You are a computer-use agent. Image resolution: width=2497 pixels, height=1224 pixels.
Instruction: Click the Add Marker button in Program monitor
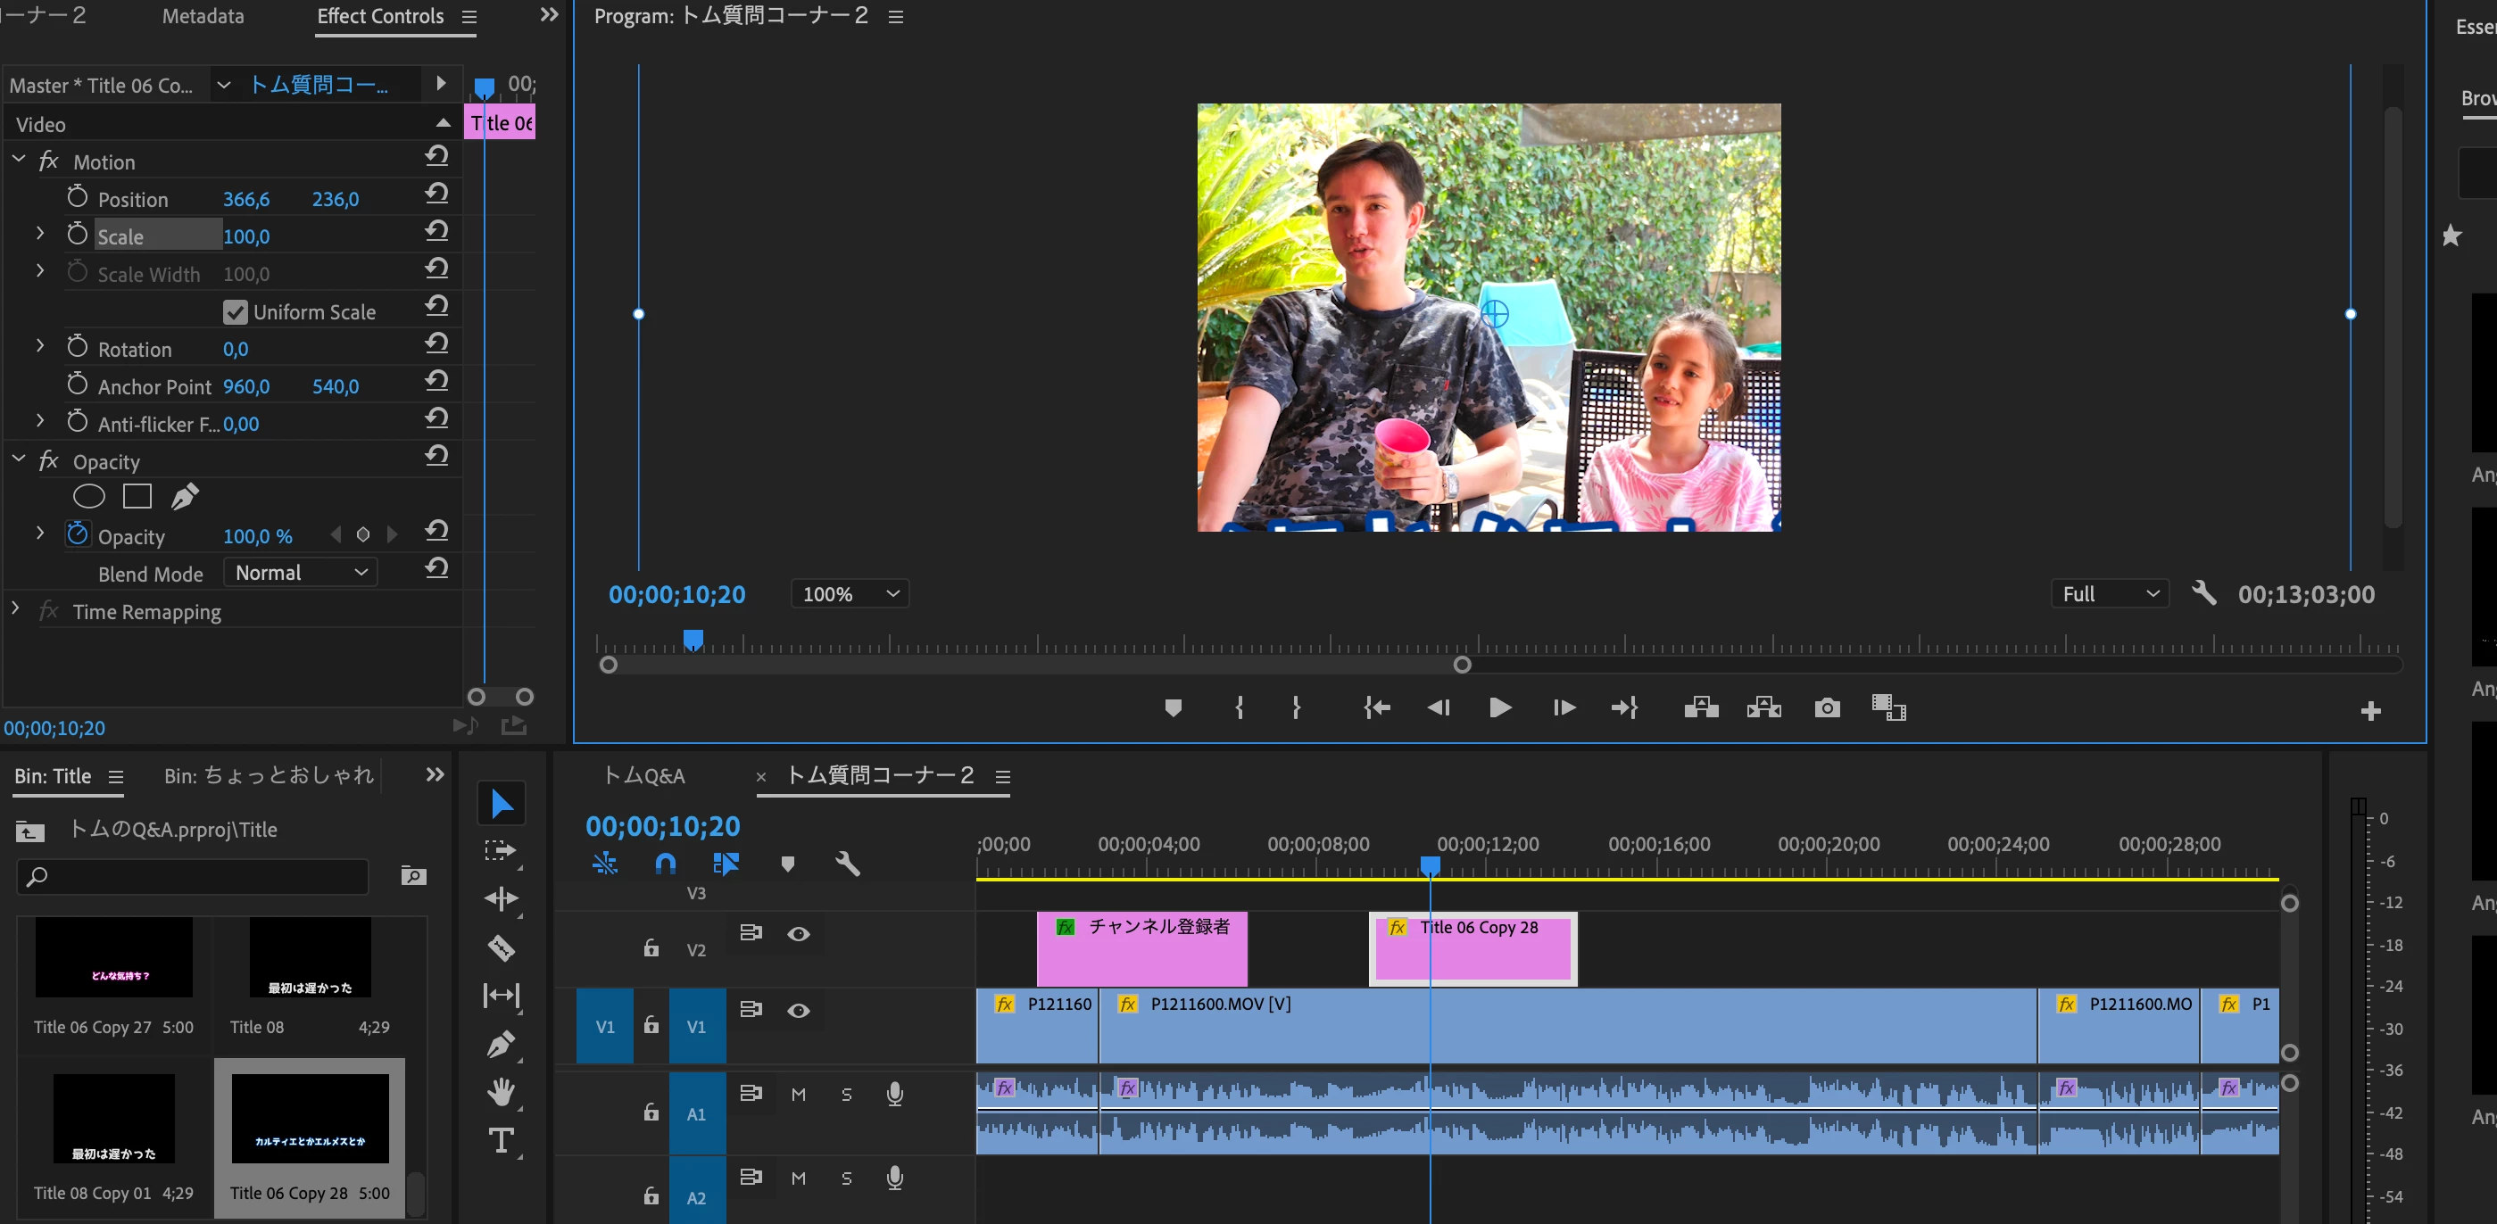pos(1173,707)
